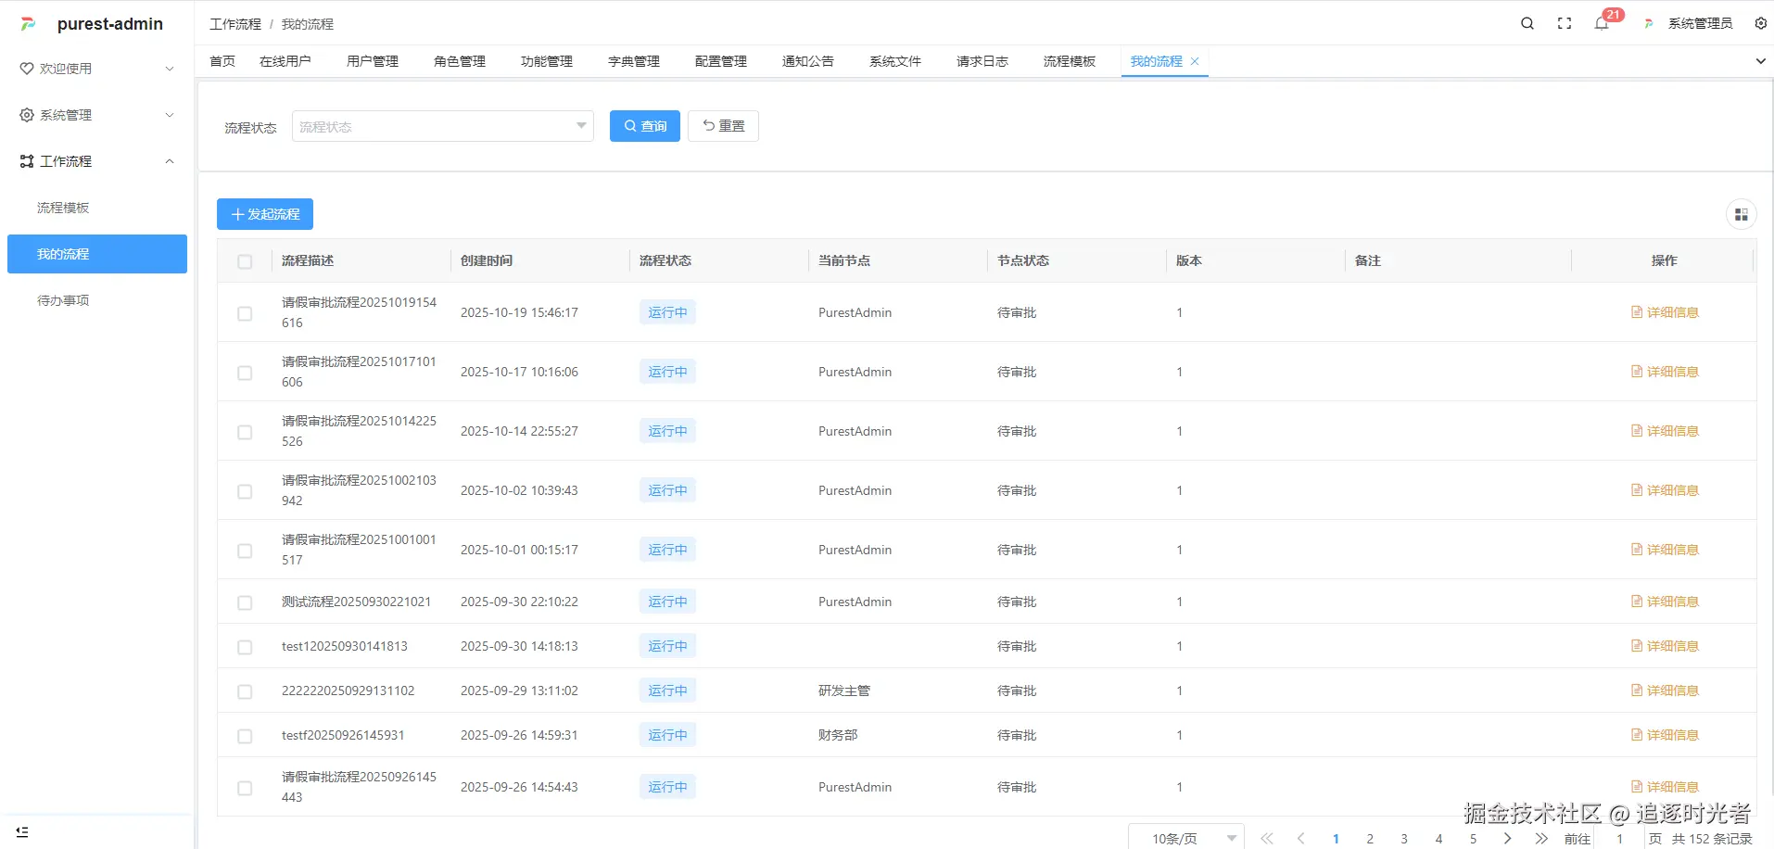Open 流程模板 in the sidebar
The image size is (1774, 849).
(x=97, y=208)
